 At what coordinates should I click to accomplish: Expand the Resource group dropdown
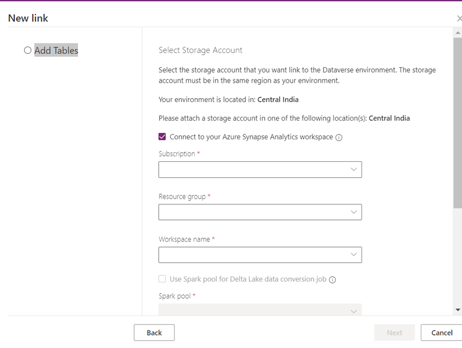click(x=260, y=212)
